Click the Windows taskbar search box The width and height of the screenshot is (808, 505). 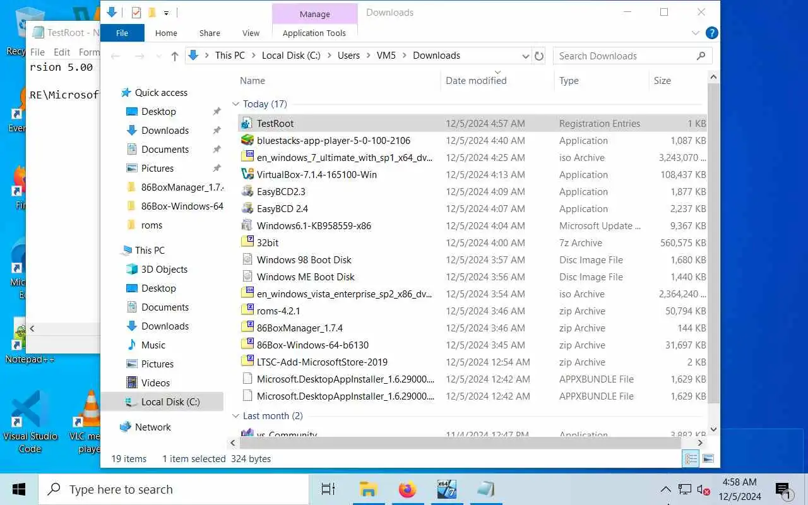pyautogui.click(x=174, y=489)
